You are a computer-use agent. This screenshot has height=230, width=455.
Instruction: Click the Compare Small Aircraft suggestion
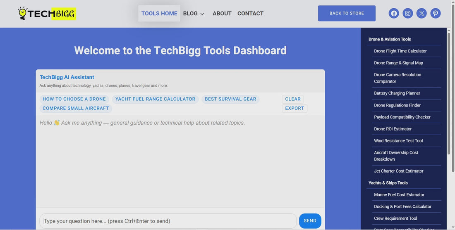(x=76, y=108)
